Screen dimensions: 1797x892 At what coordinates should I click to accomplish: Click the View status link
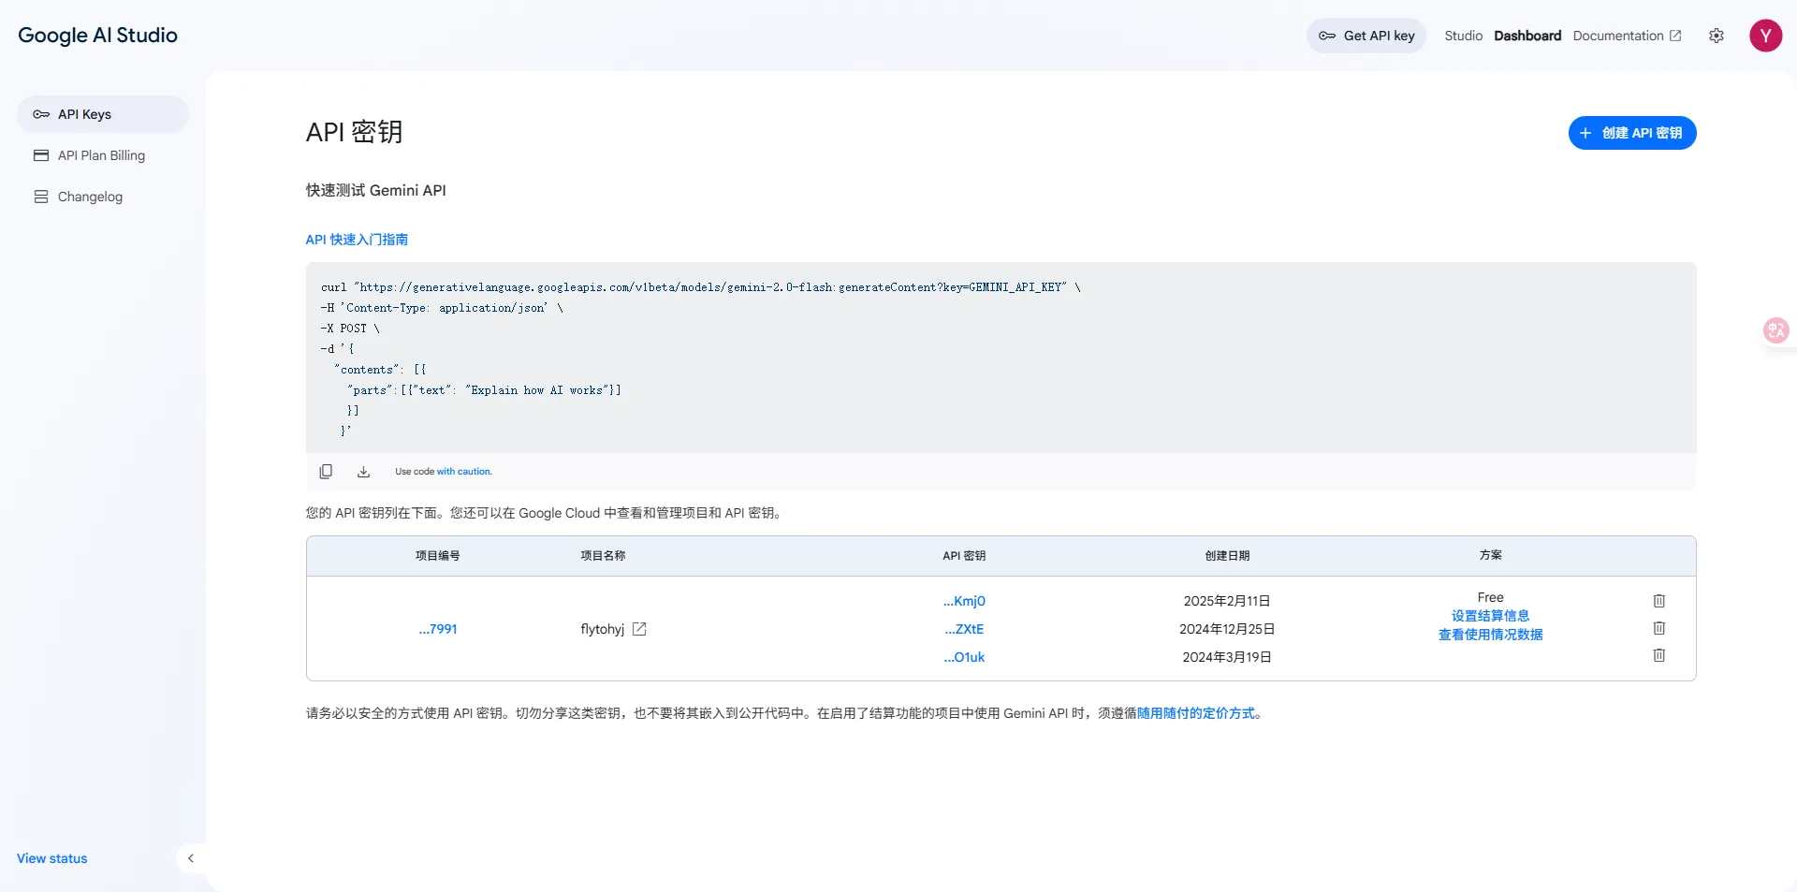(x=51, y=858)
